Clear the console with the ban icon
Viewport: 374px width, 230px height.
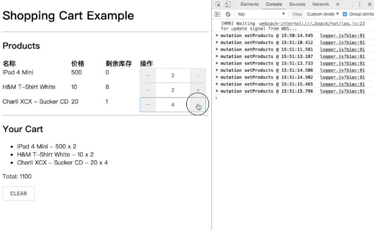pos(228,14)
